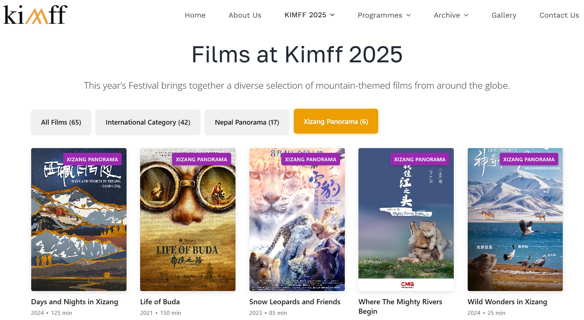The height and width of the screenshot is (320, 584).
Task: Click the kimff logo
Action: click(35, 15)
